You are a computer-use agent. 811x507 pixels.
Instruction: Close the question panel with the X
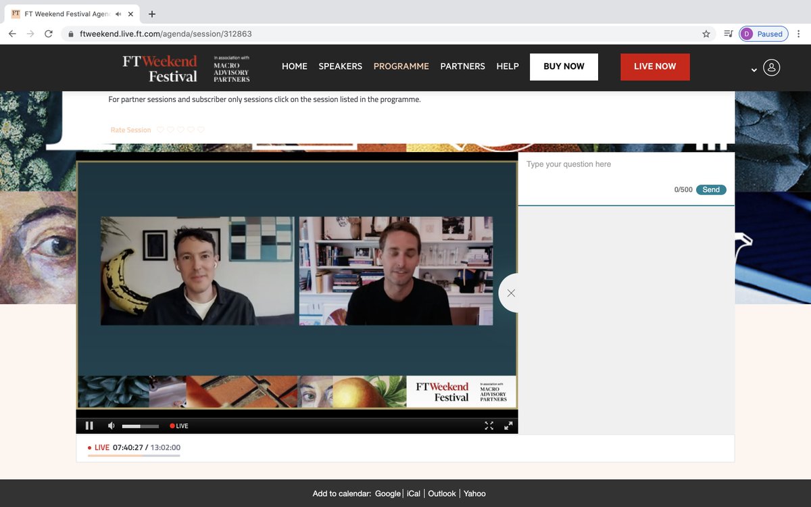click(511, 293)
